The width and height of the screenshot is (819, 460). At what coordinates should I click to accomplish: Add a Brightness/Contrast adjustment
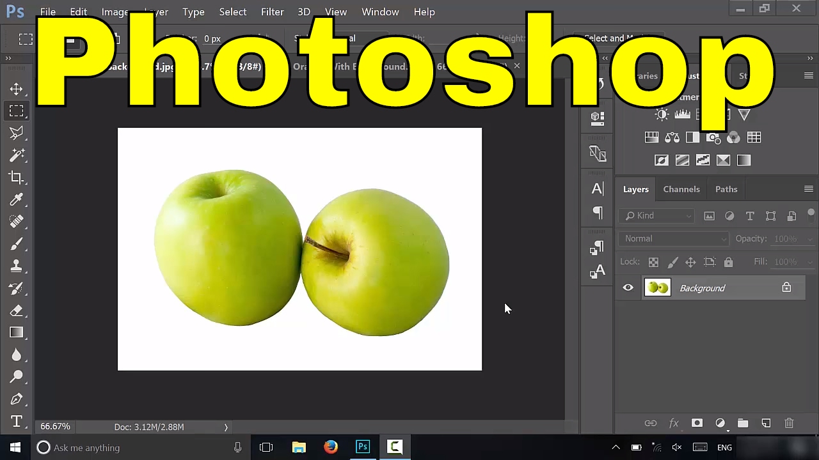click(x=662, y=114)
